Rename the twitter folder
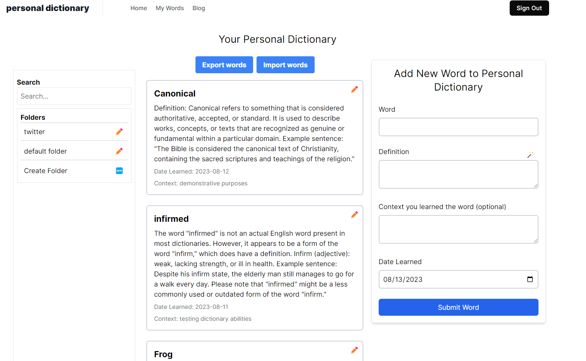586x361 pixels. tap(119, 132)
